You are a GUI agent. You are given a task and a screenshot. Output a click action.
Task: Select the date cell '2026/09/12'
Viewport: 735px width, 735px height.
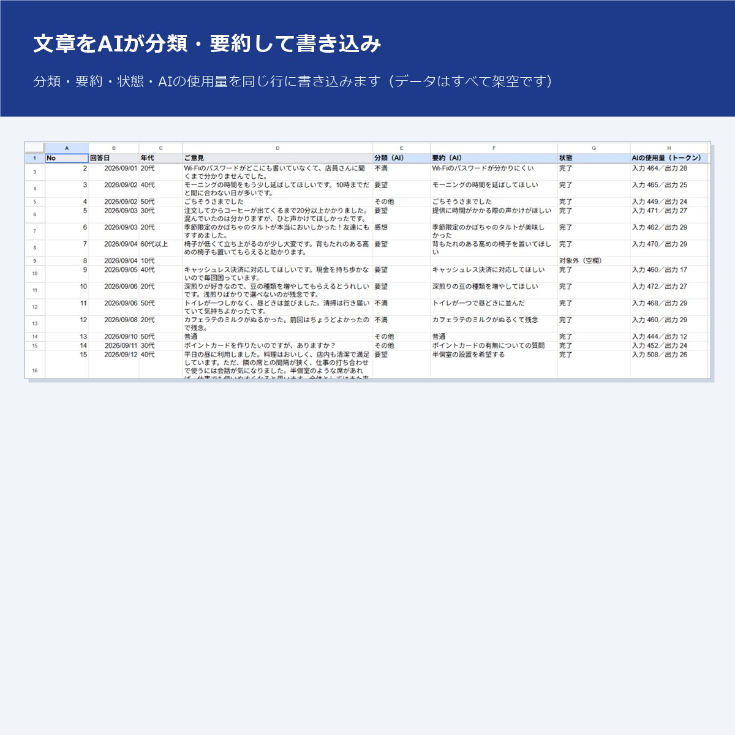coord(114,364)
